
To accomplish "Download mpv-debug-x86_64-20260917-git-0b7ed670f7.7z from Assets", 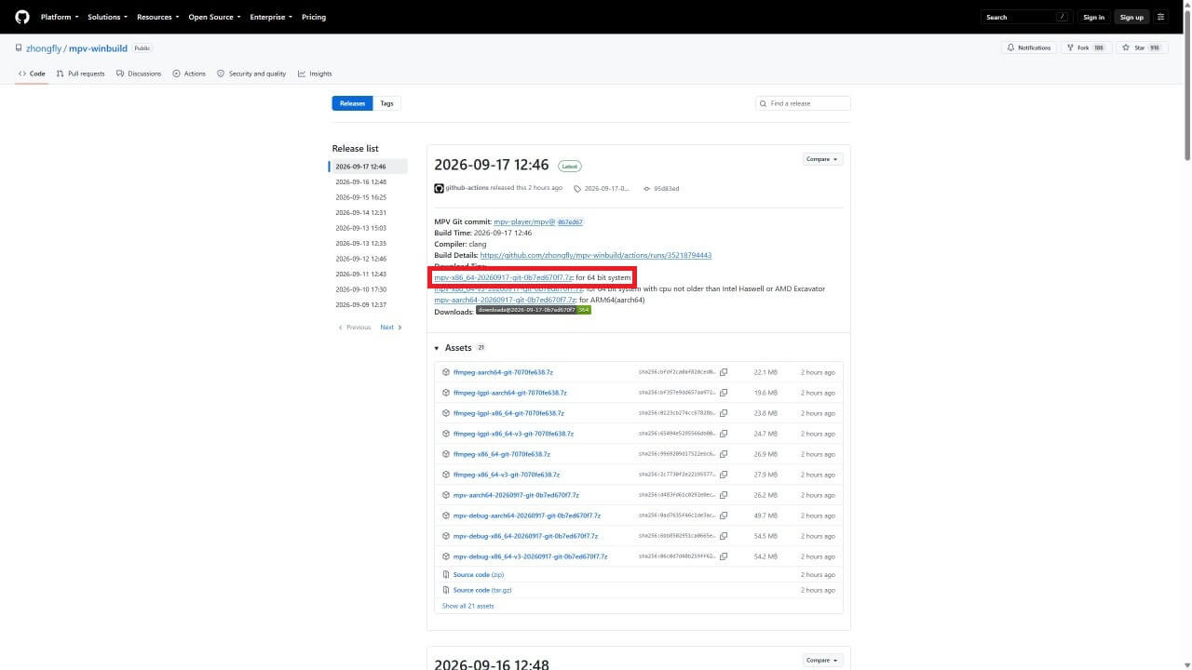I will click(x=525, y=536).
